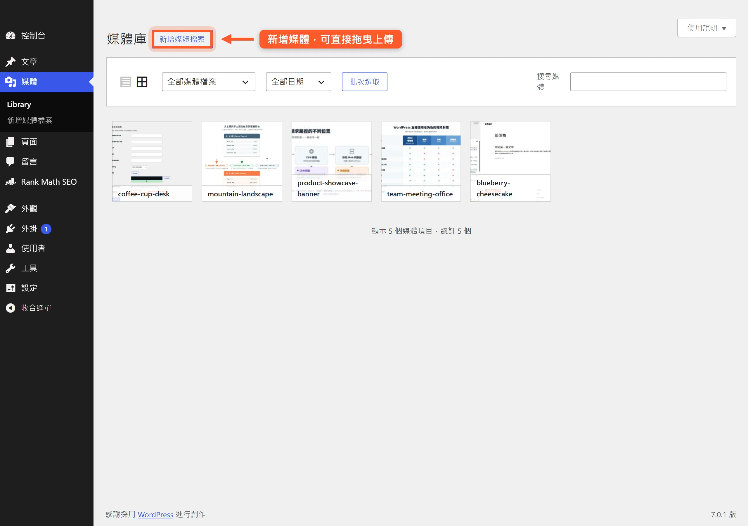Open the blueberry-cheesecake thumbnail
Image resolution: width=748 pixels, height=526 pixels.
click(x=510, y=161)
